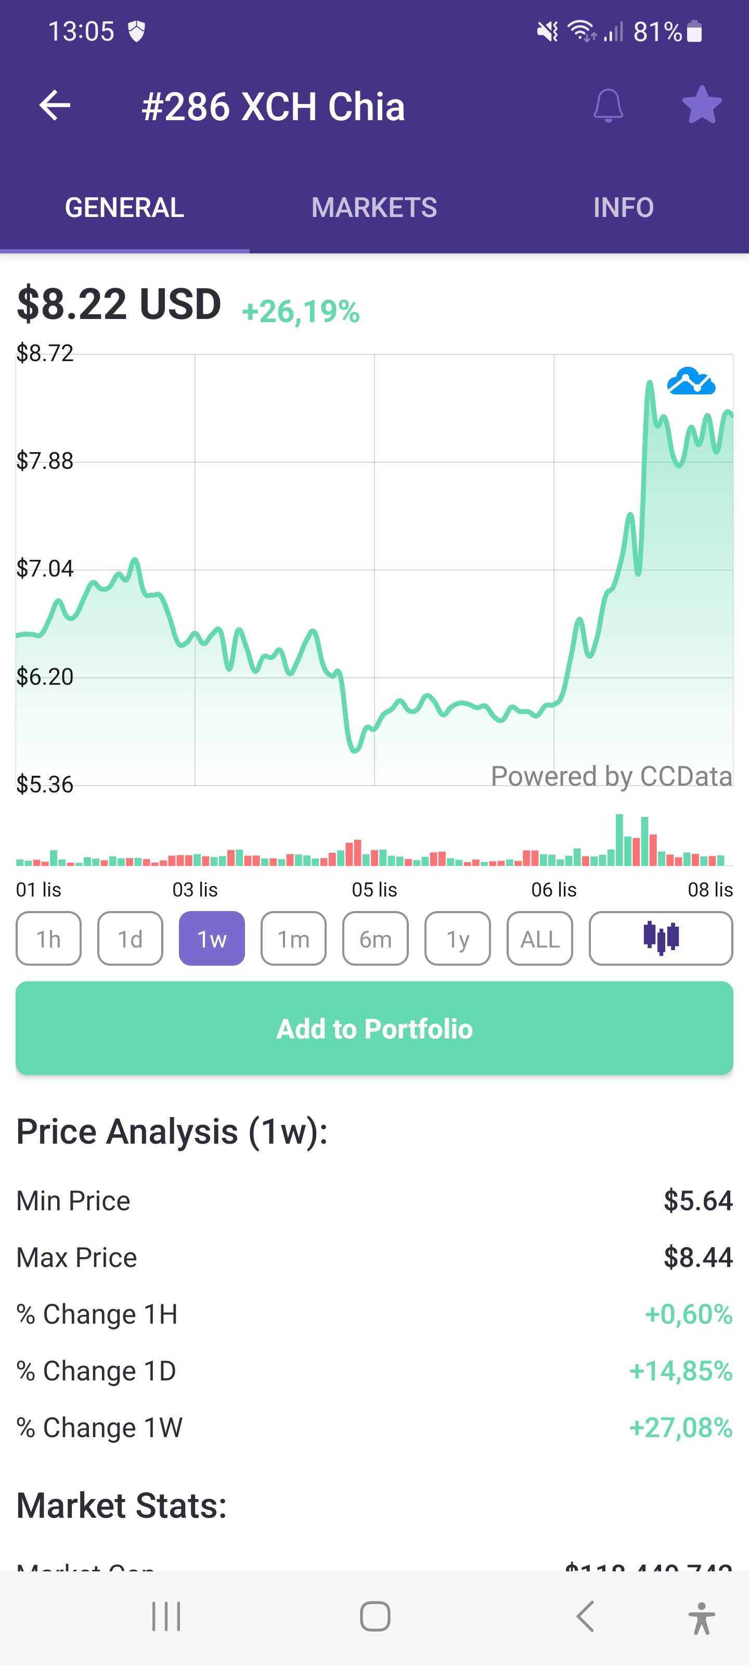The width and height of the screenshot is (749, 1665).
Task: Click the blue cloud chart logo
Action: click(x=691, y=381)
